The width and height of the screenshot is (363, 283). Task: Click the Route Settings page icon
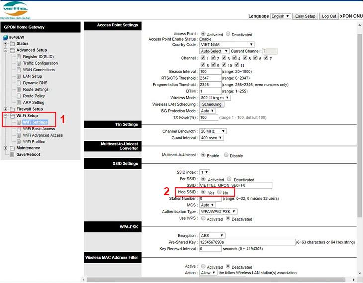(19, 89)
